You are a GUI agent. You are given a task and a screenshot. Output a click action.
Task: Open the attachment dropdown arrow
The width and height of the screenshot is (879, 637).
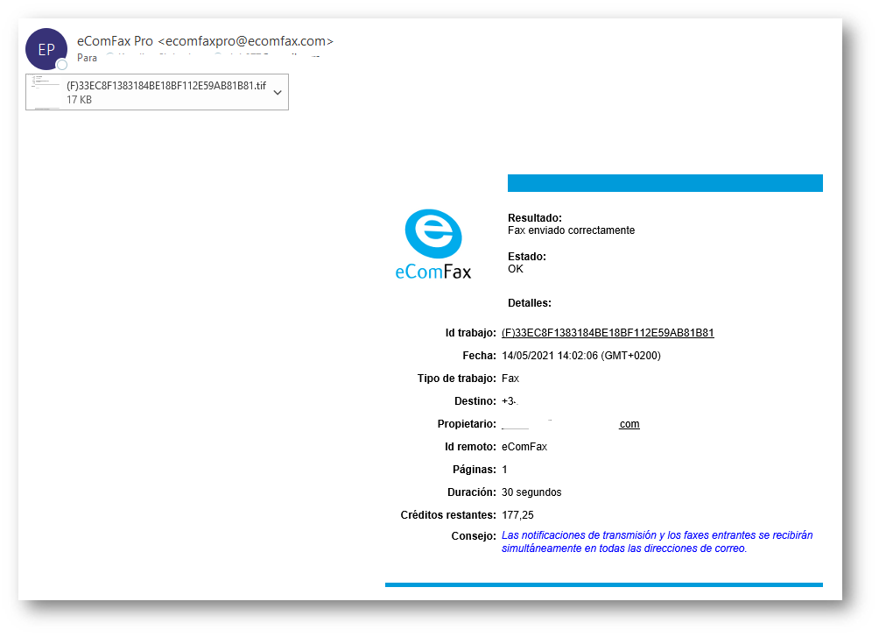pos(278,93)
